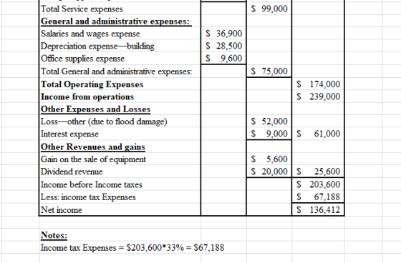Click 'Less: income tax Expenses' label
Viewport: 401px width, 263px height.
click(x=88, y=197)
